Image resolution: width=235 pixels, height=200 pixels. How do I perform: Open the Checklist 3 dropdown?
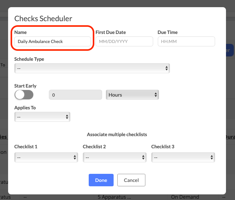[183, 157]
